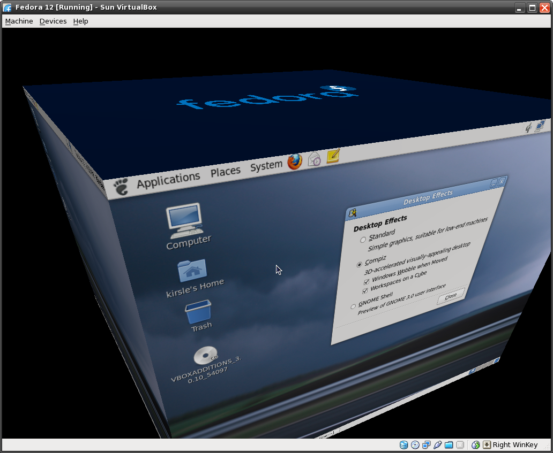Open the Trash desktop icon

point(199,316)
